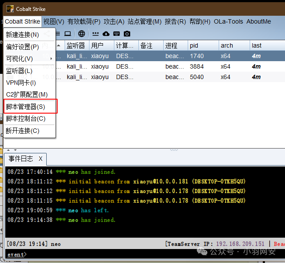
Task: Click the split pane up arrow
Action: tap(8, 150)
